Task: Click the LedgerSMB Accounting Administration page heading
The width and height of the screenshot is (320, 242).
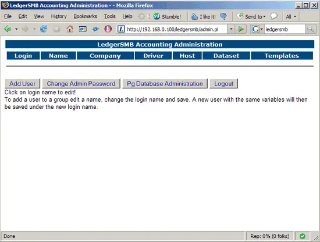Action: click(x=160, y=44)
